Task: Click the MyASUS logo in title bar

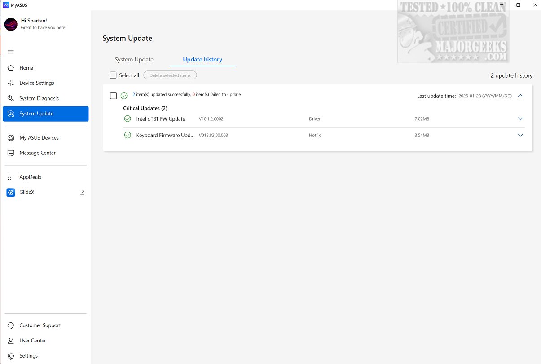Action: click(x=6, y=5)
